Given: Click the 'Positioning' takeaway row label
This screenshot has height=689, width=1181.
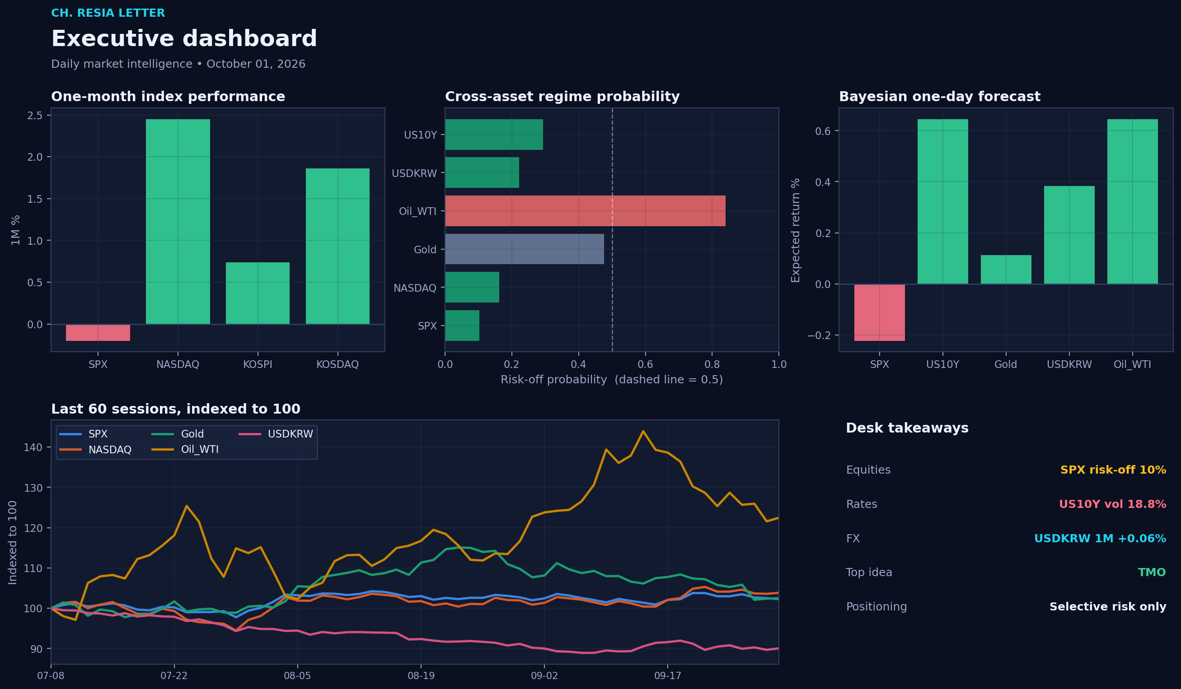Looking at the screenshot, I should (876, 606).
